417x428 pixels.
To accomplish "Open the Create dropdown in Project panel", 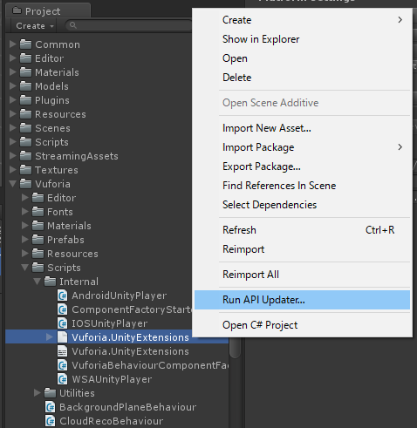I will click(34, 26).
